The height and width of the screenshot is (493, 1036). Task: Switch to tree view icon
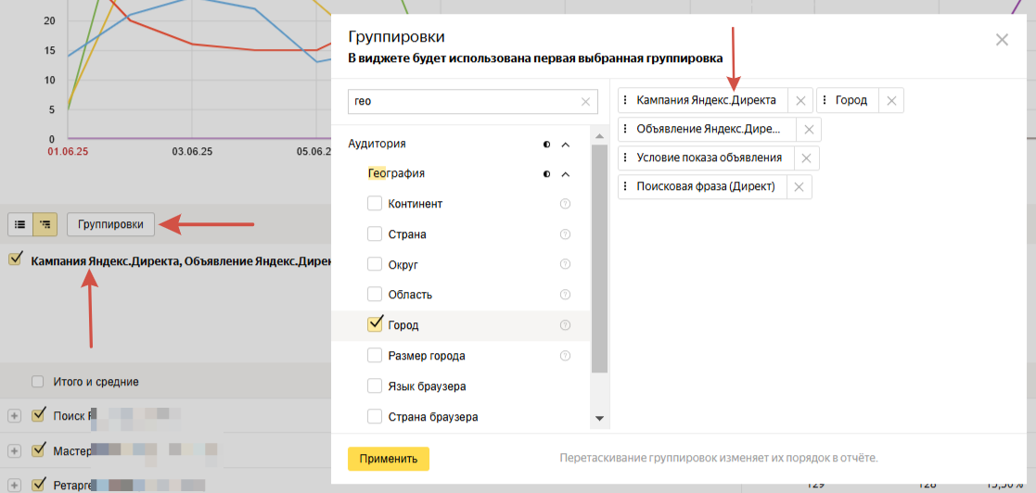(x=45, y=224)
